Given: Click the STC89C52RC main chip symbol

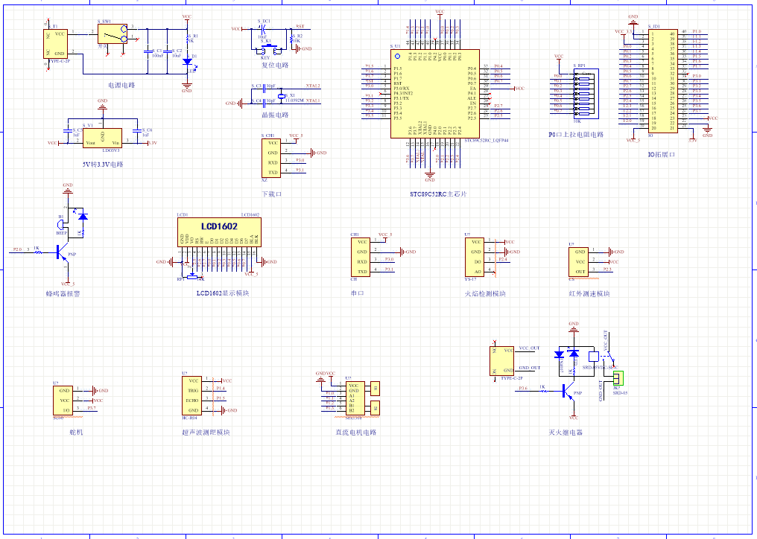Looking at the screenshot, I should click(x=435, y=93).
